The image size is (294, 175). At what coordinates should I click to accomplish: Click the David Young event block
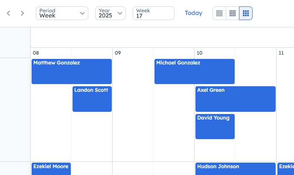point(215,126)
